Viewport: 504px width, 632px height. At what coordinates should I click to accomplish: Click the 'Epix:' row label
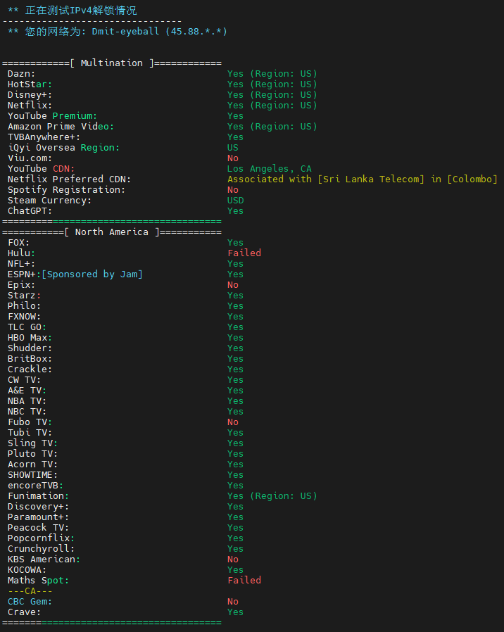click(21, 285)
